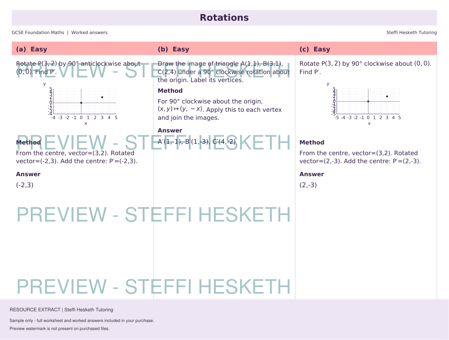Click 'Steffi Hesketh Tutoring' in the top-right header
This screenshot has height=340, width=449.
411,33
